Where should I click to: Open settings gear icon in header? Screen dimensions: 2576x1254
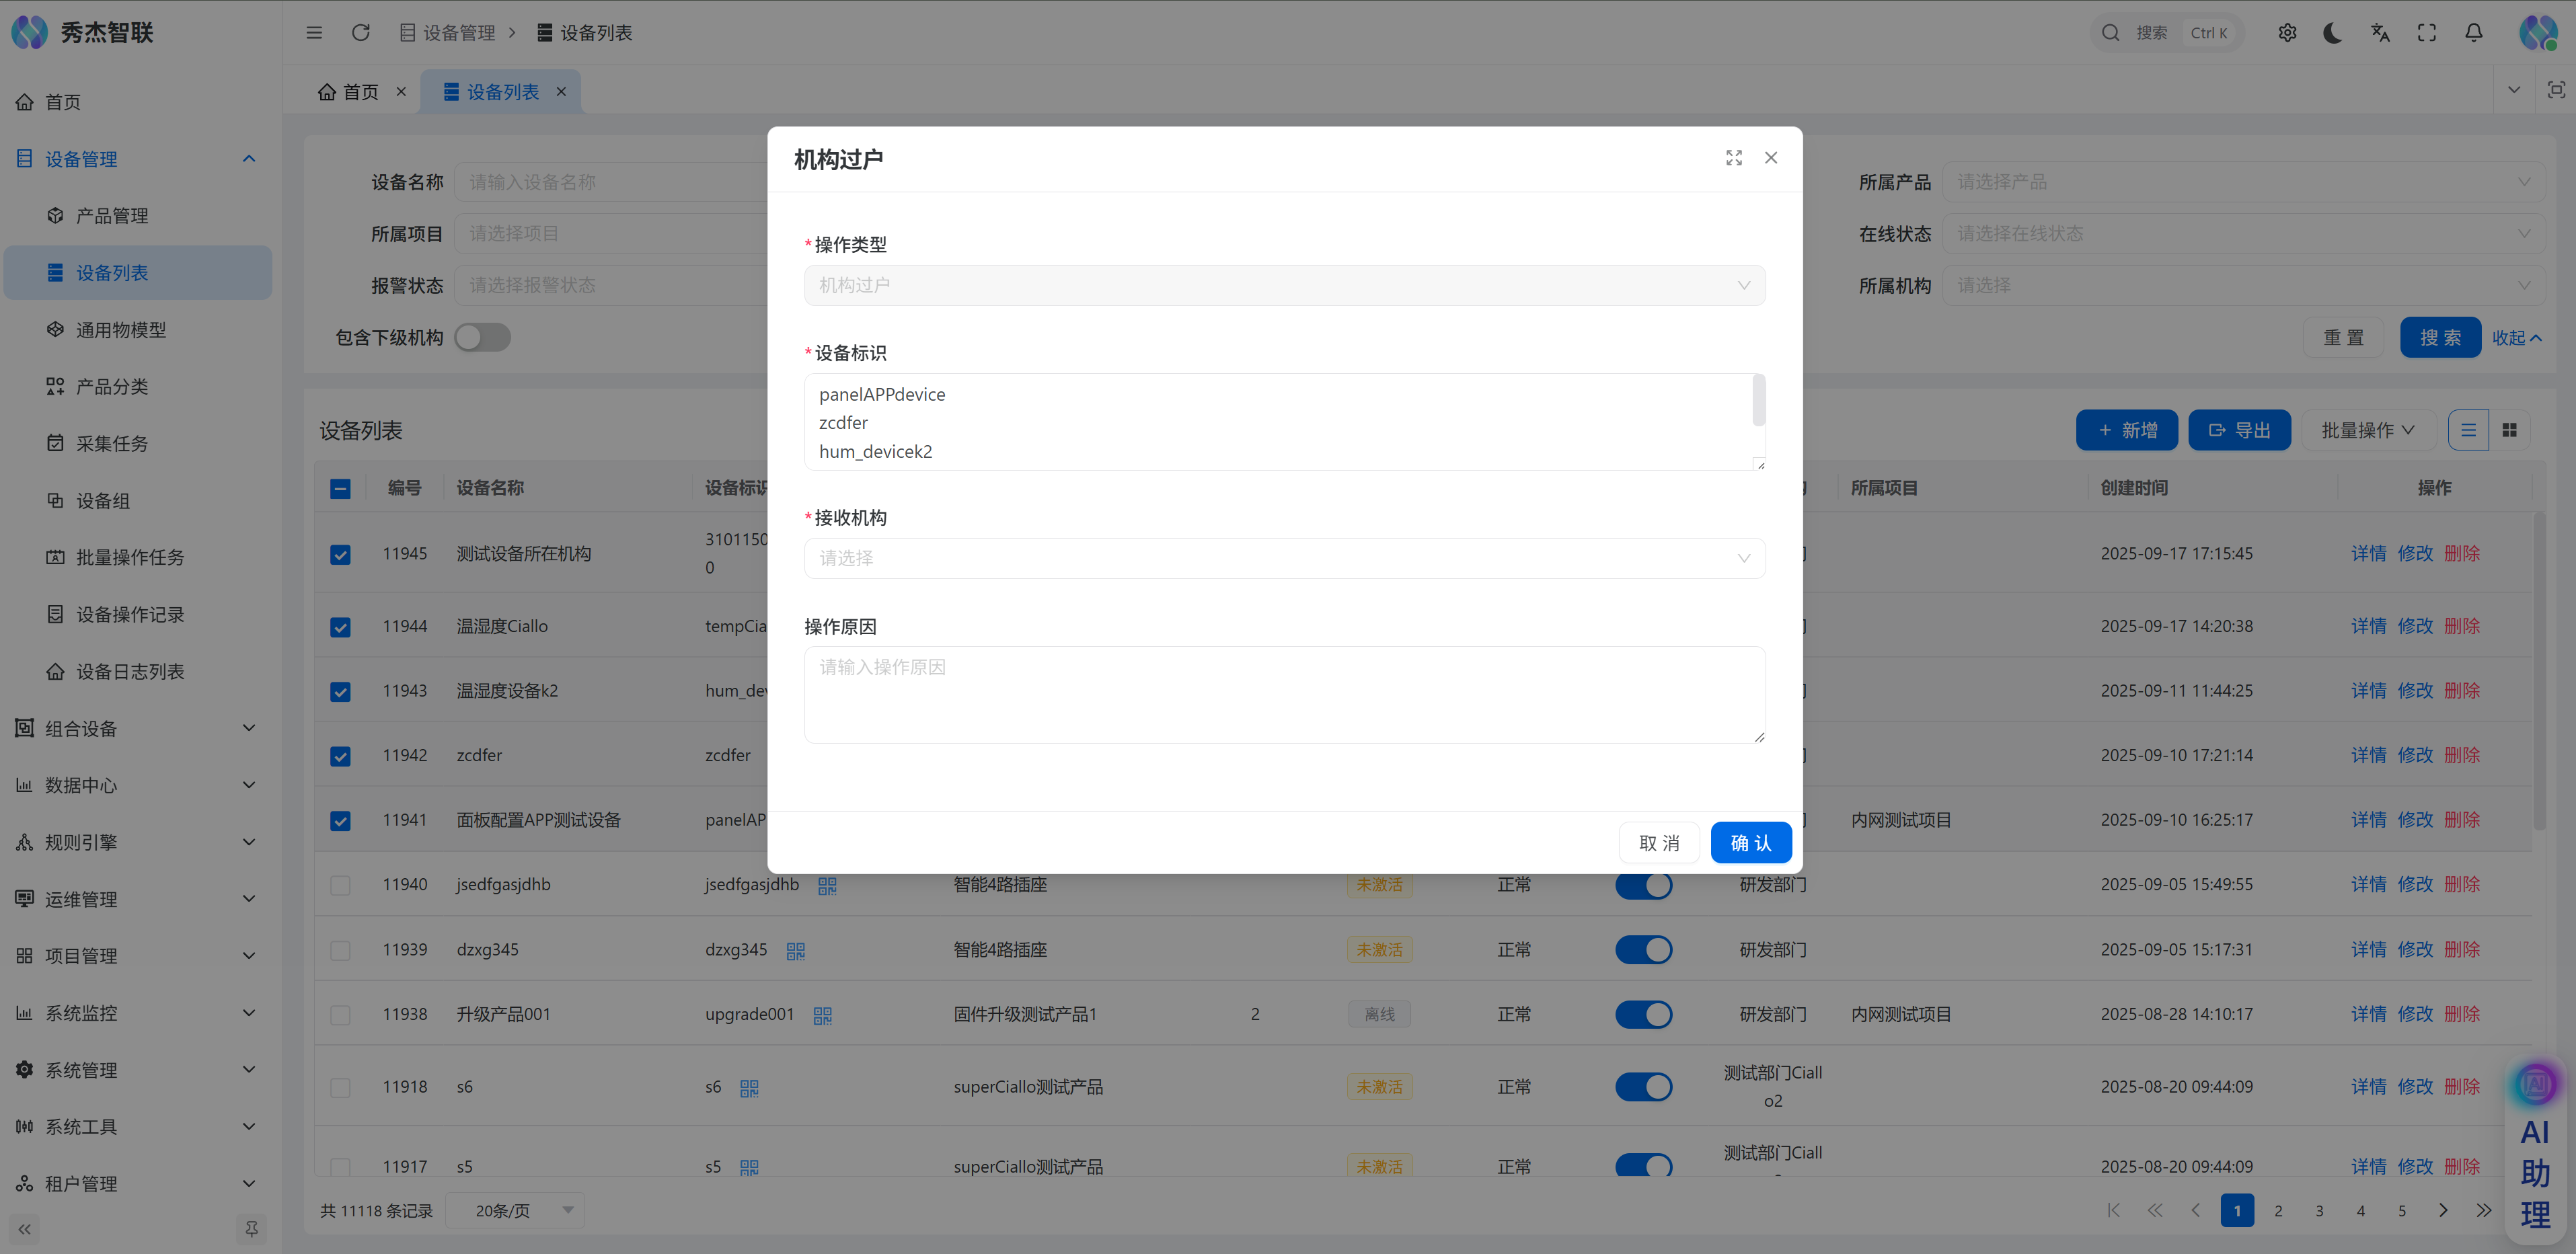[2287, 33]
